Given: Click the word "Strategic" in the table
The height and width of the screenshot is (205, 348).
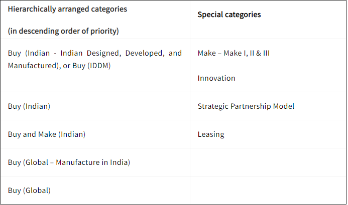Looking at the screenshot, I should coord(213,106).
